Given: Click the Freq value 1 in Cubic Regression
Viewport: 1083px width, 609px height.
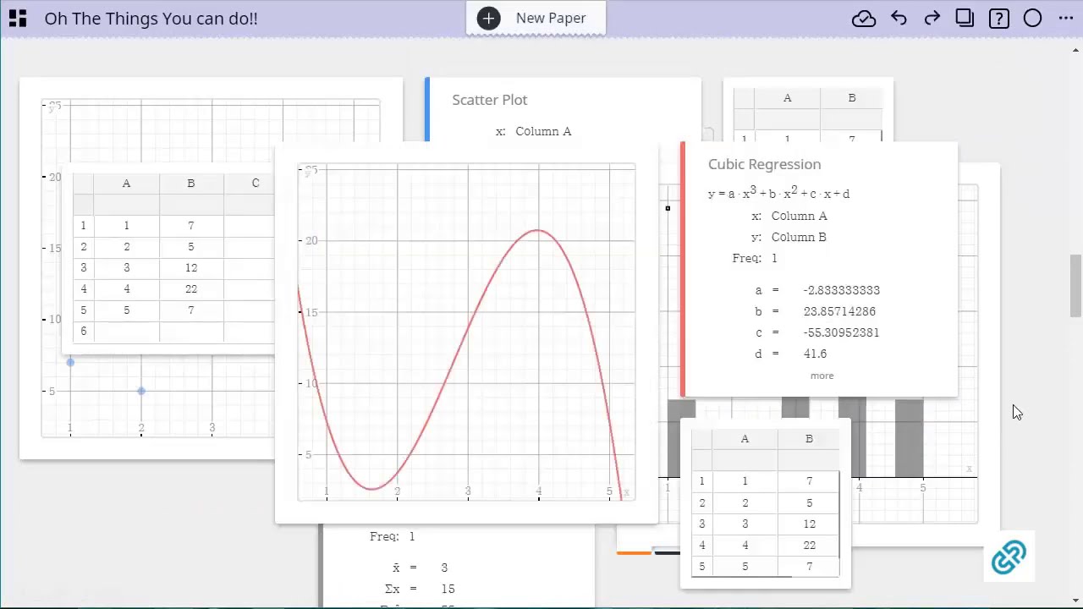Looking at the screenshot, I should click(x=773, y=258).
